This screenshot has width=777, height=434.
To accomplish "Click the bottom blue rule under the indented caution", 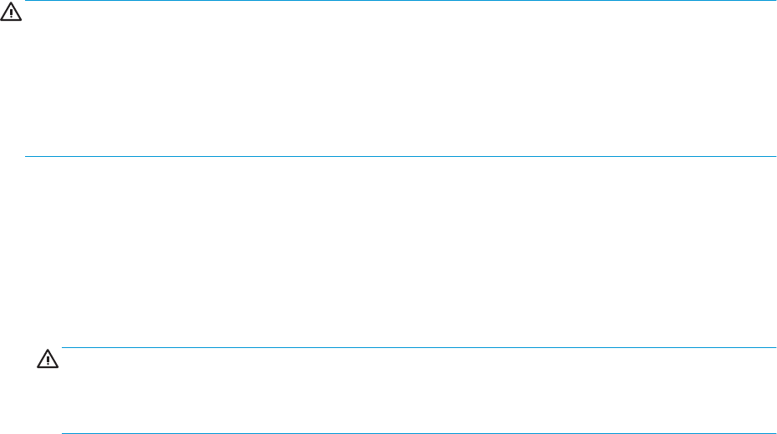I will (x=419, y=433).
